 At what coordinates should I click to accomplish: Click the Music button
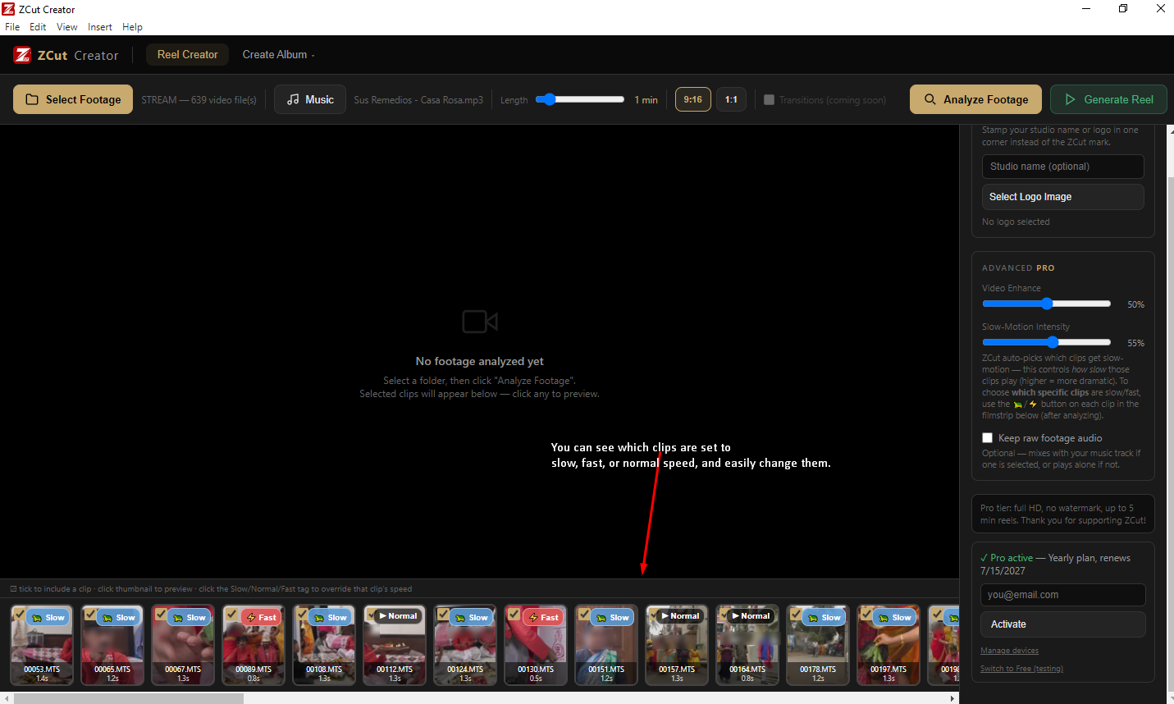pyautogui.click(x=310, y=99)
